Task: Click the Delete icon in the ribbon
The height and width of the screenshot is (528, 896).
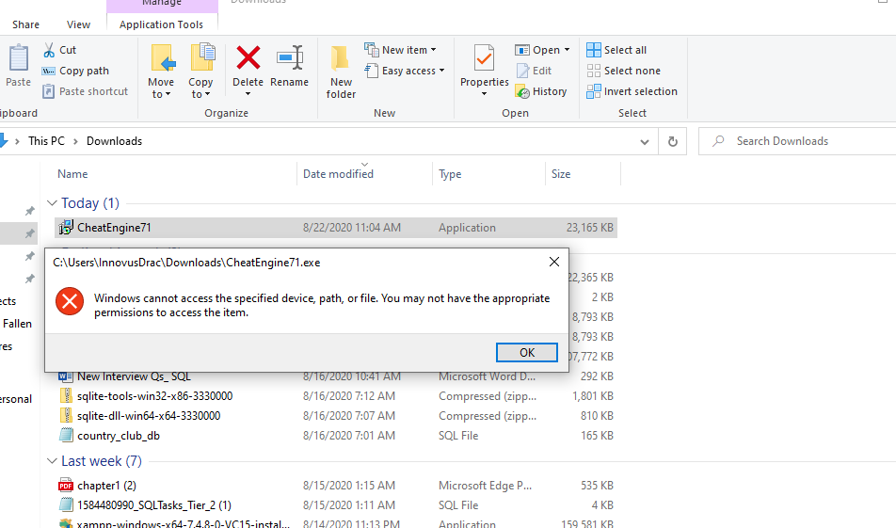Action: pyautogui.click(x=248, y=59)
